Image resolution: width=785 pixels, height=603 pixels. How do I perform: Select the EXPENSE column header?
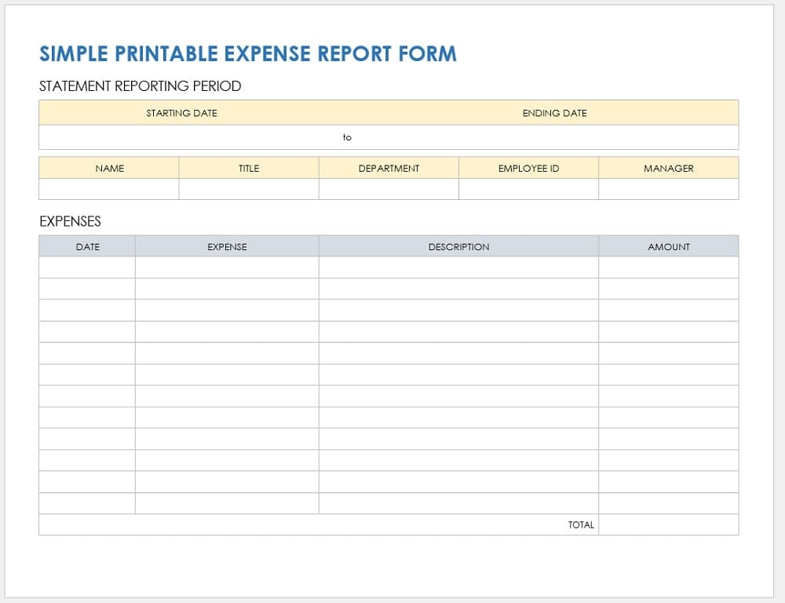pyautogui.click(x=226, y=246)
